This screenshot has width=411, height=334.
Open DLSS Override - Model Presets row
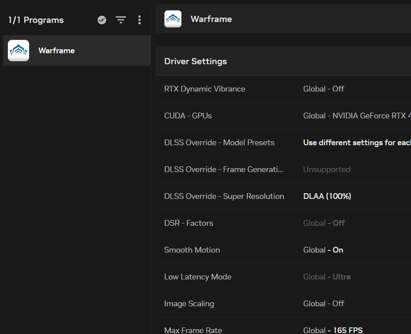pyautogui.click(x=283, y=143)
